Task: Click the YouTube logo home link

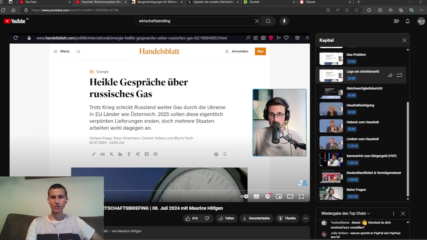Action: click(15, 21)
